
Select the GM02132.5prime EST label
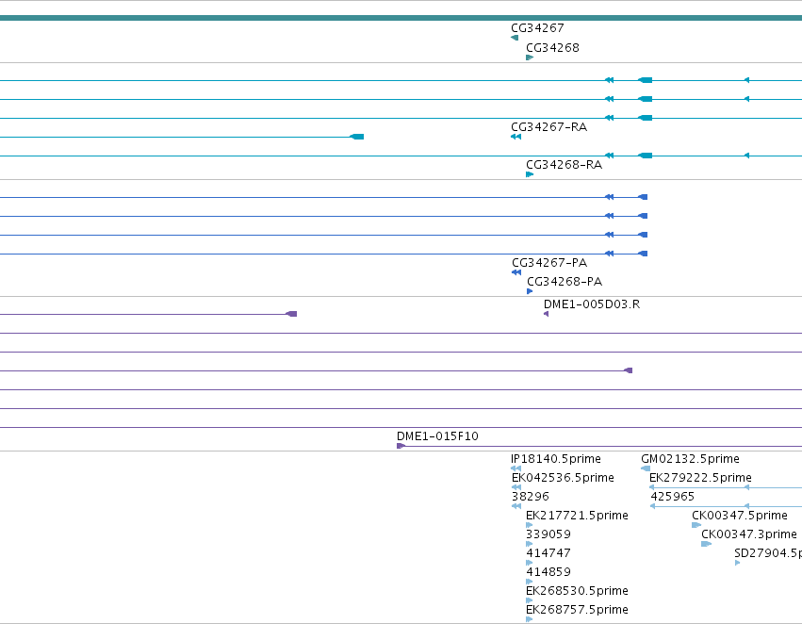point(690,459)
